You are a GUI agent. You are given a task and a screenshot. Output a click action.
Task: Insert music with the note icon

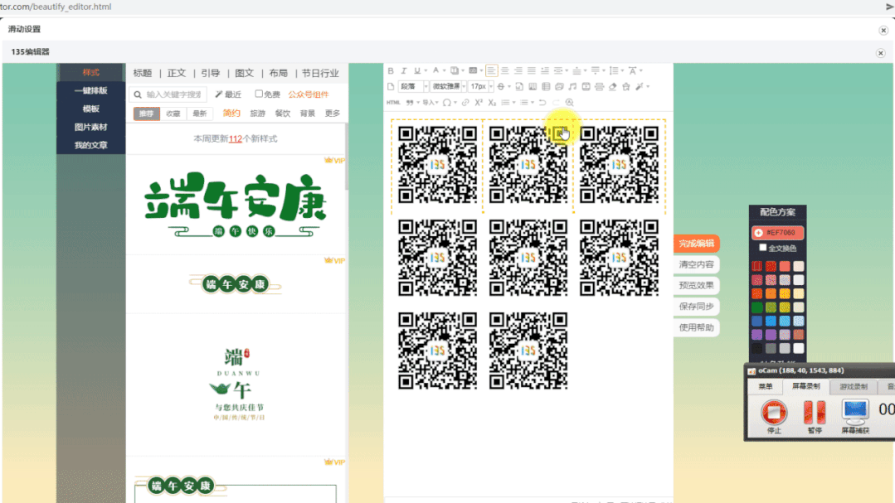(x=572, y=87)
